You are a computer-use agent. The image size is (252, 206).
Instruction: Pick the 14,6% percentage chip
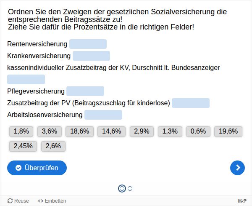pyautogui.click(x=112, y=131)
